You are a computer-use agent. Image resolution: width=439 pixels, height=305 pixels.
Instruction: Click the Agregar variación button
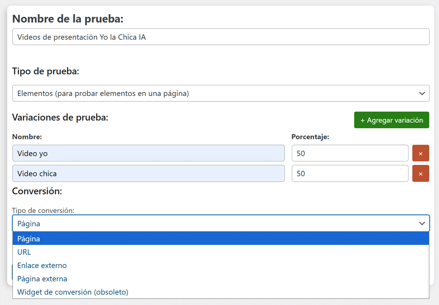pyautogui.click(x=391, y=120)
